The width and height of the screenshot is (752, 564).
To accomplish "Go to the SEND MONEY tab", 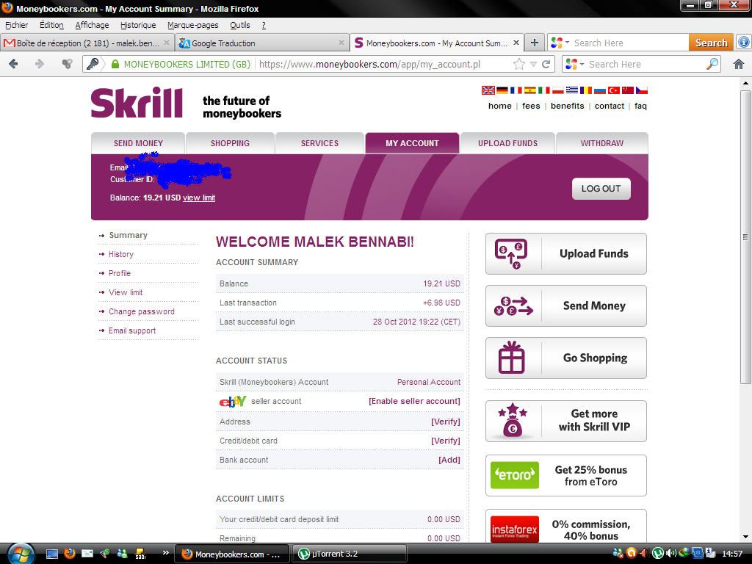I will pos(138,143).
